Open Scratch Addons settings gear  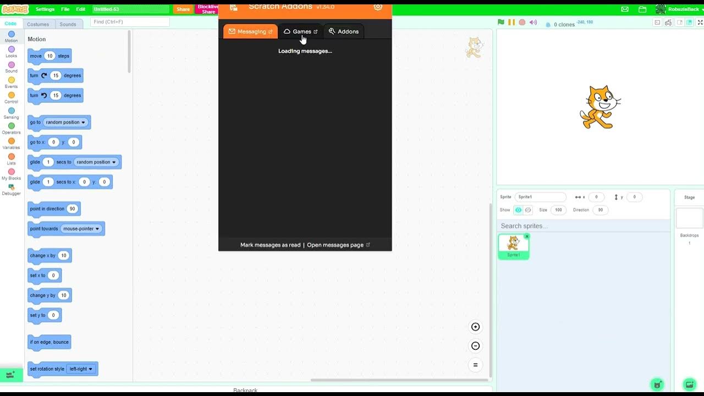[x=378, y=7]
